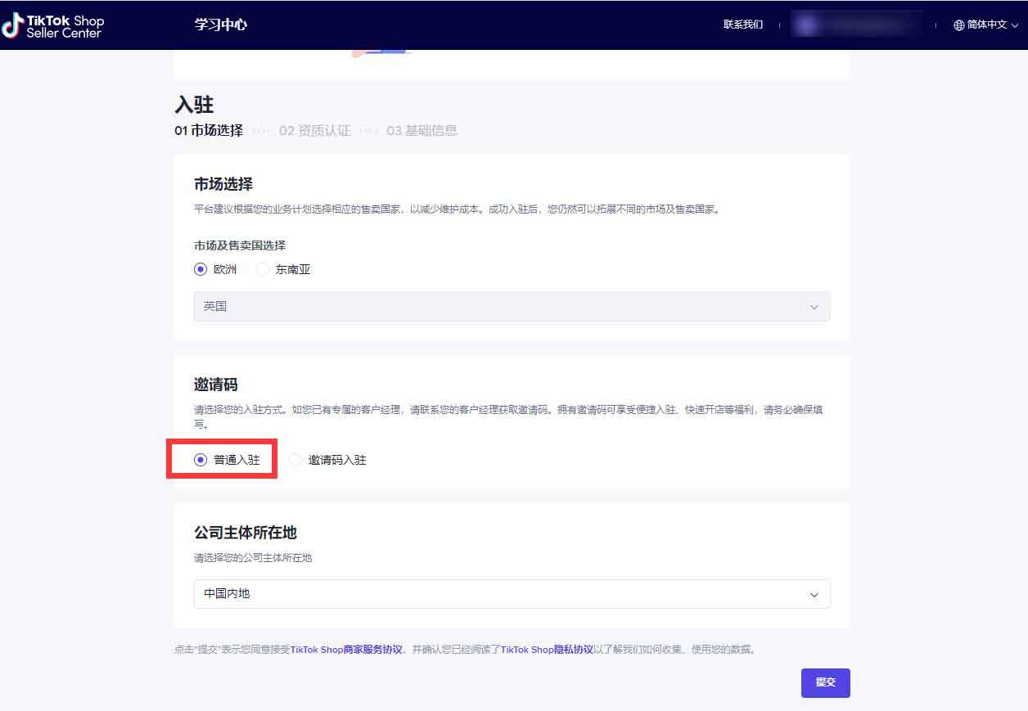The image size is (1028, 711).
Task: Open the 英国 country dropdown
Action: (x=512, y=307)
